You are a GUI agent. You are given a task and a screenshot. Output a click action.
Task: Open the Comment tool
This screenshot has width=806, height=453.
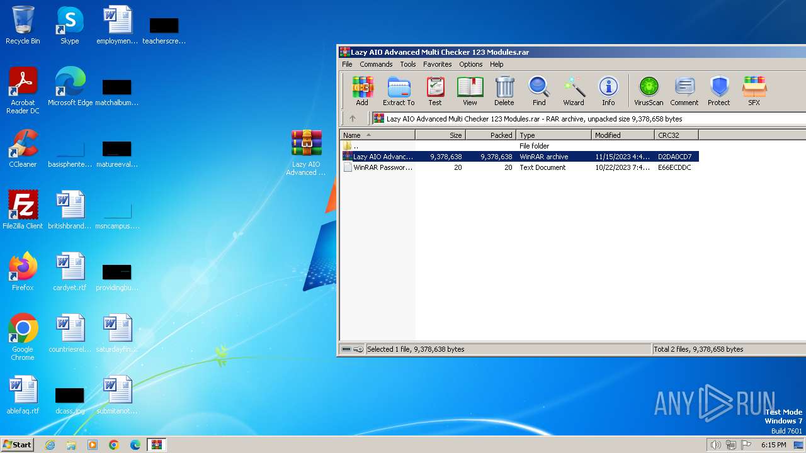pyautogui.click(x=684, y=91)
